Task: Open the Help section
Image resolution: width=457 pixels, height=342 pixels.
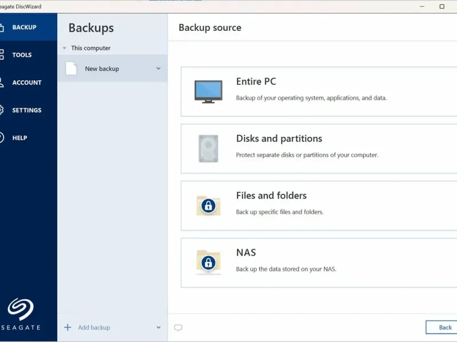Action: [19, 138]
